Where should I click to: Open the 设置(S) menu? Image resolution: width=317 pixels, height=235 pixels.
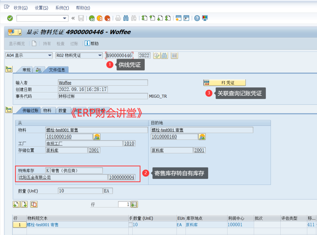tap(41, 8)
